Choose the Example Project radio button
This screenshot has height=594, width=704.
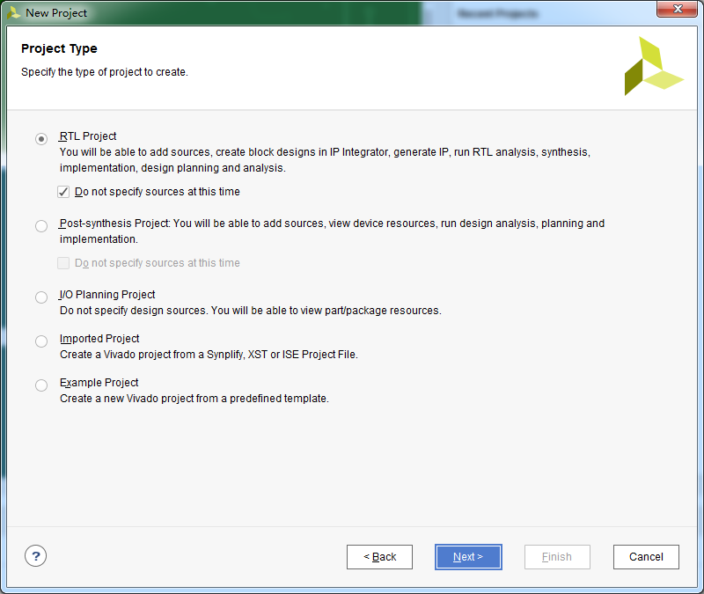tap(41, 385)
